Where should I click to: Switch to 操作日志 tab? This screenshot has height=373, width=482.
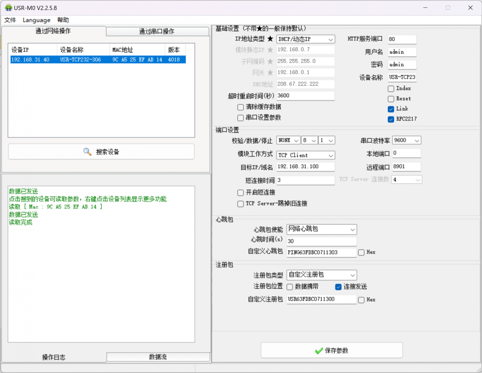coord(54,357)
